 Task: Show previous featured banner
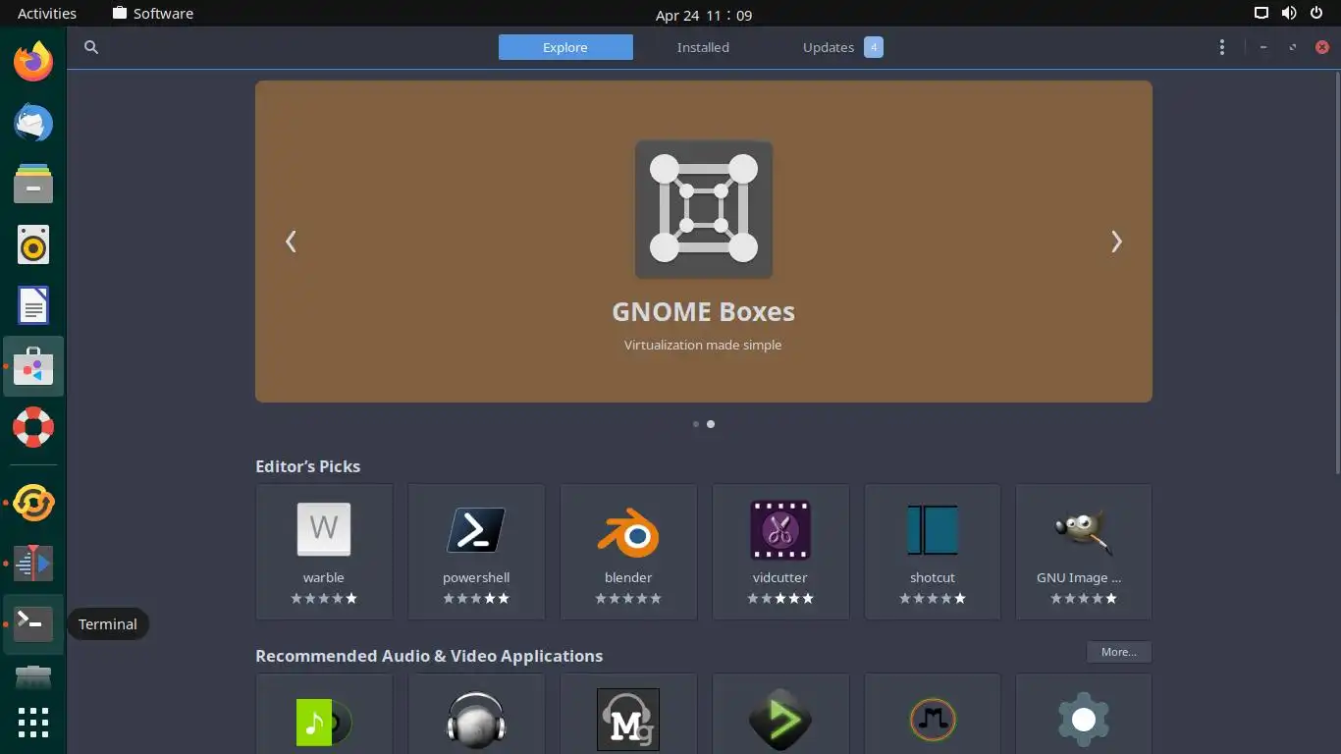click(291, 242)
